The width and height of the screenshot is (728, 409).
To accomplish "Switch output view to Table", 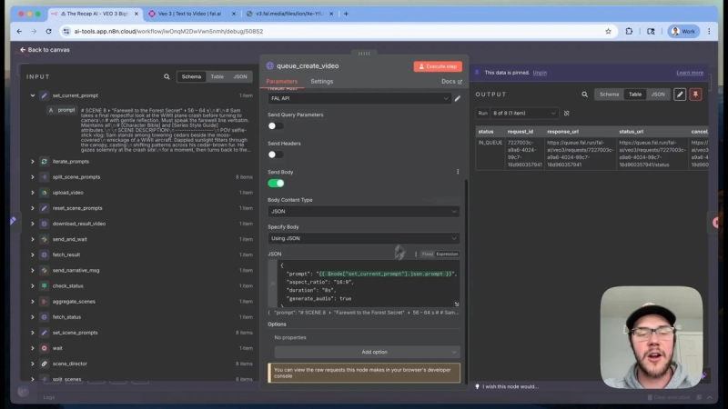I will pos(634,95).
